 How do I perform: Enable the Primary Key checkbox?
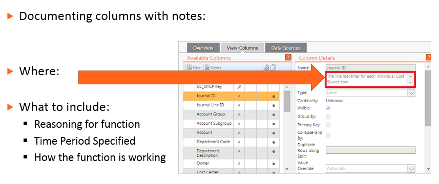click(x=328, y=125)
